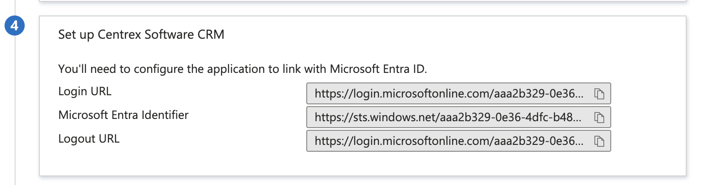Click the bottom edge of the previous step card
704x185 pixels.
363,1
